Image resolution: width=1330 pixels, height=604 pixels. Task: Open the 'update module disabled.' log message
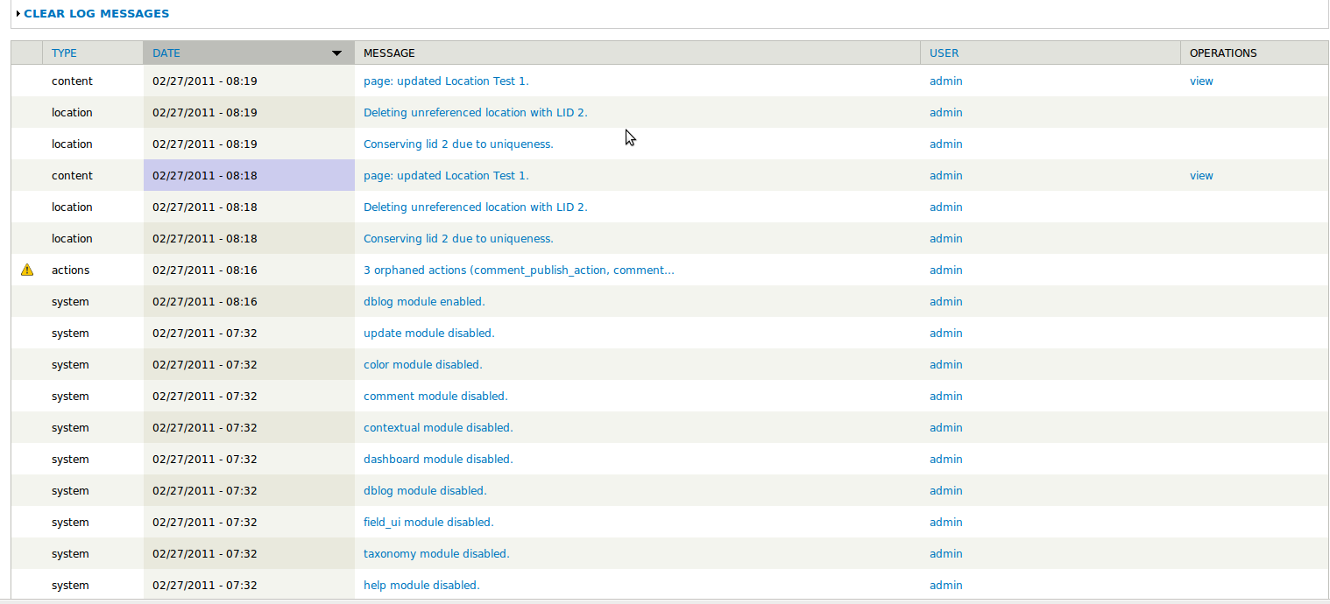[x=428, y=333]
